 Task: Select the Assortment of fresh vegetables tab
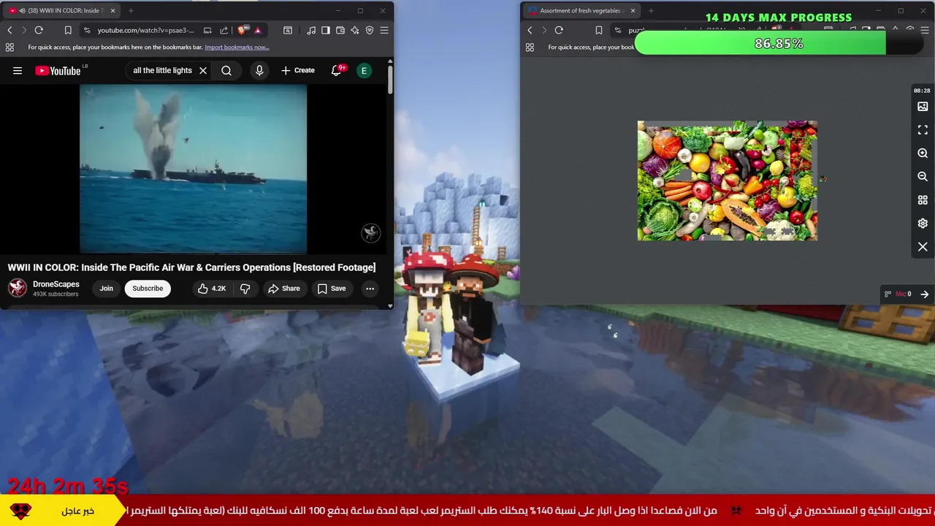[580, 10]
